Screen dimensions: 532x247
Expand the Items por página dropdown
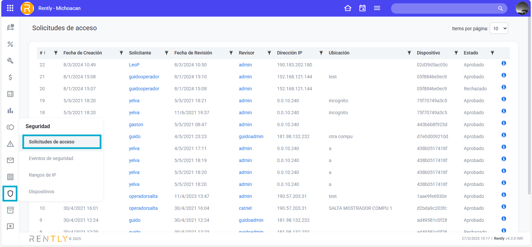499,29
